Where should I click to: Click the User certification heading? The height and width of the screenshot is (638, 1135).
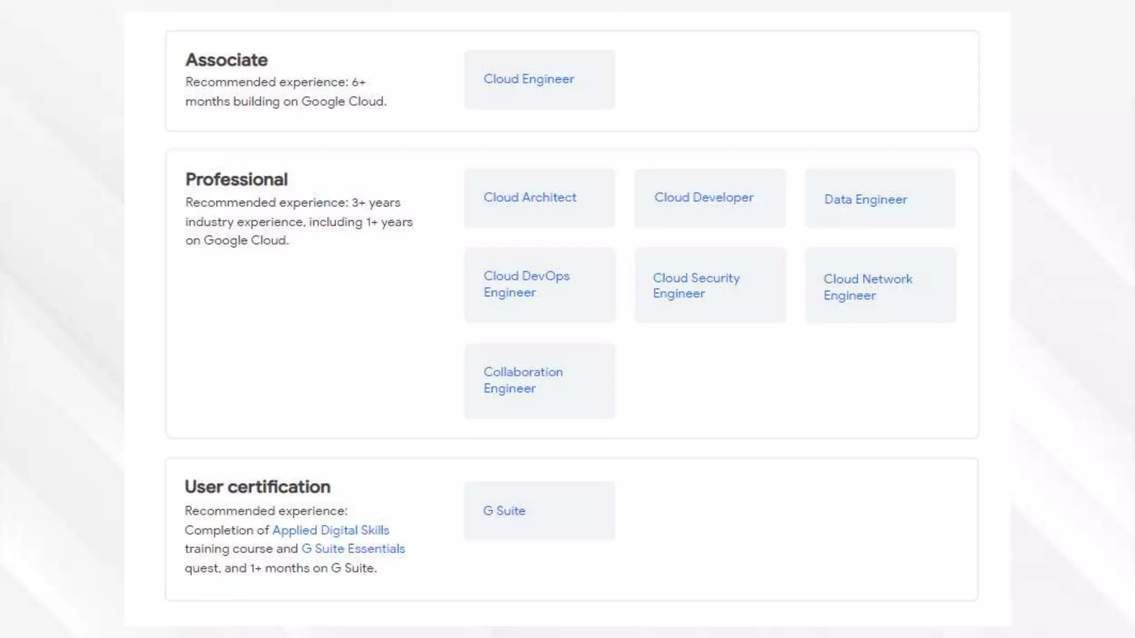pyautogui.click(x=257, y=487)
